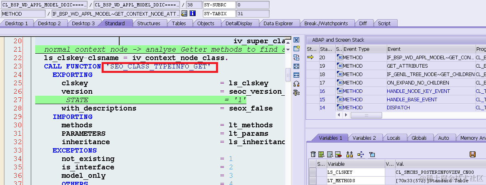Click the METHOD icon in stack row 20
The width and height of the screenshot is (486, 185).
340,57
